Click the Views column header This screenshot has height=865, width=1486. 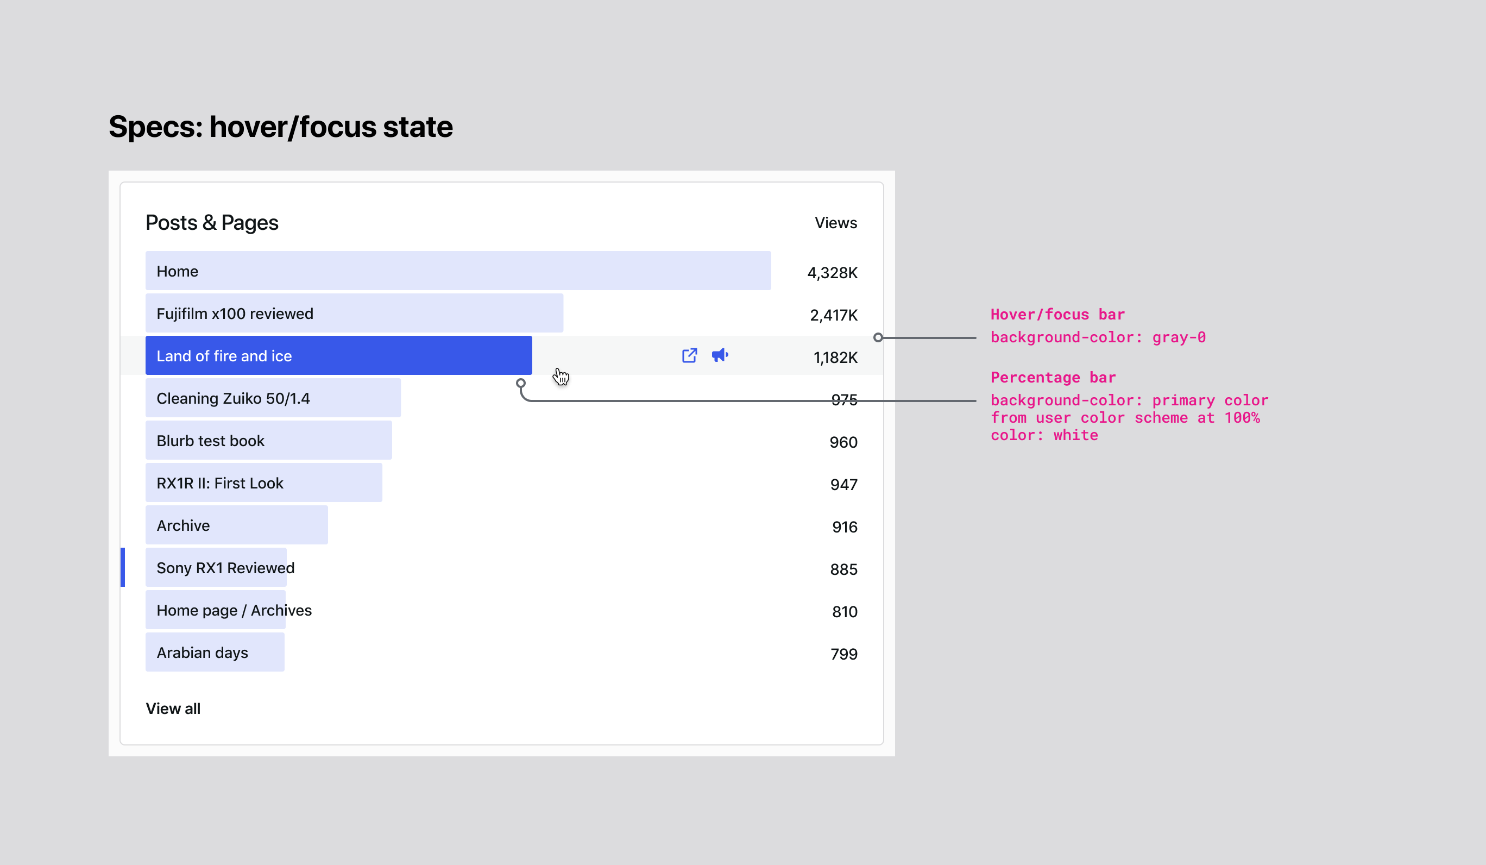[836, 222]
